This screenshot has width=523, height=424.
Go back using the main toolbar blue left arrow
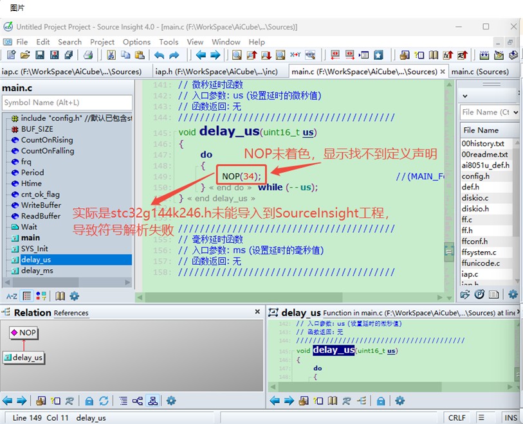[x=201, y=55]
